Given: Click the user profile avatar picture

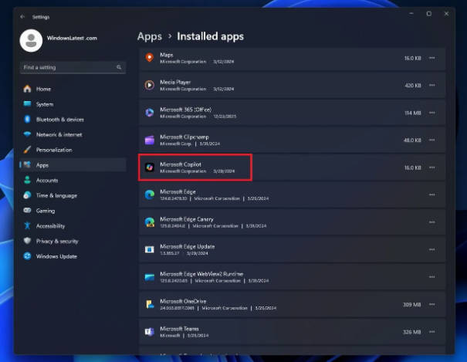Looking at the screenshot, I should [31, 40].
